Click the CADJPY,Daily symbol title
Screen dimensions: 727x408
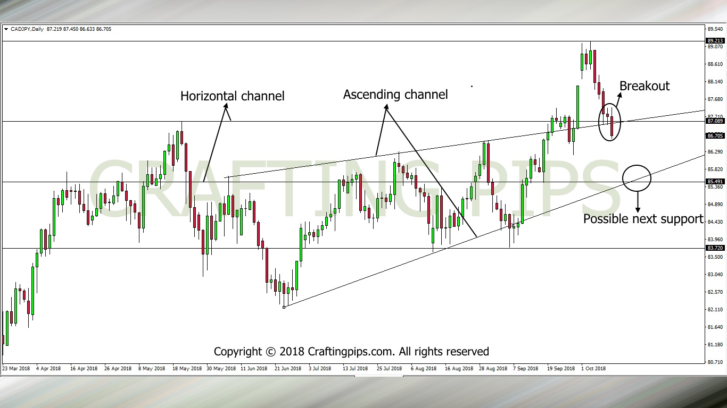click(27, 29)
